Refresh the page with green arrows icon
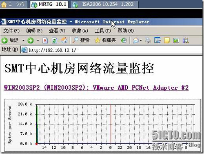Viewport: 204px width, 154px height. click(54, 41)
